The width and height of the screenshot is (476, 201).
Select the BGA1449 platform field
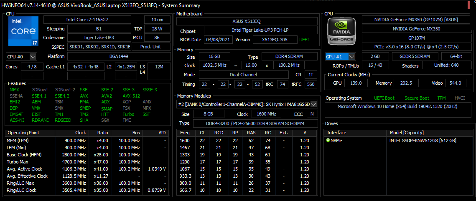click(x=119, y=56)
